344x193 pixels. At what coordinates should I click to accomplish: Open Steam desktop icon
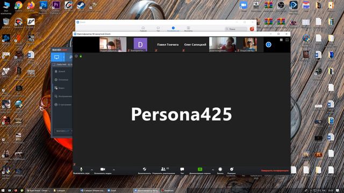click(x=81, y=6)
